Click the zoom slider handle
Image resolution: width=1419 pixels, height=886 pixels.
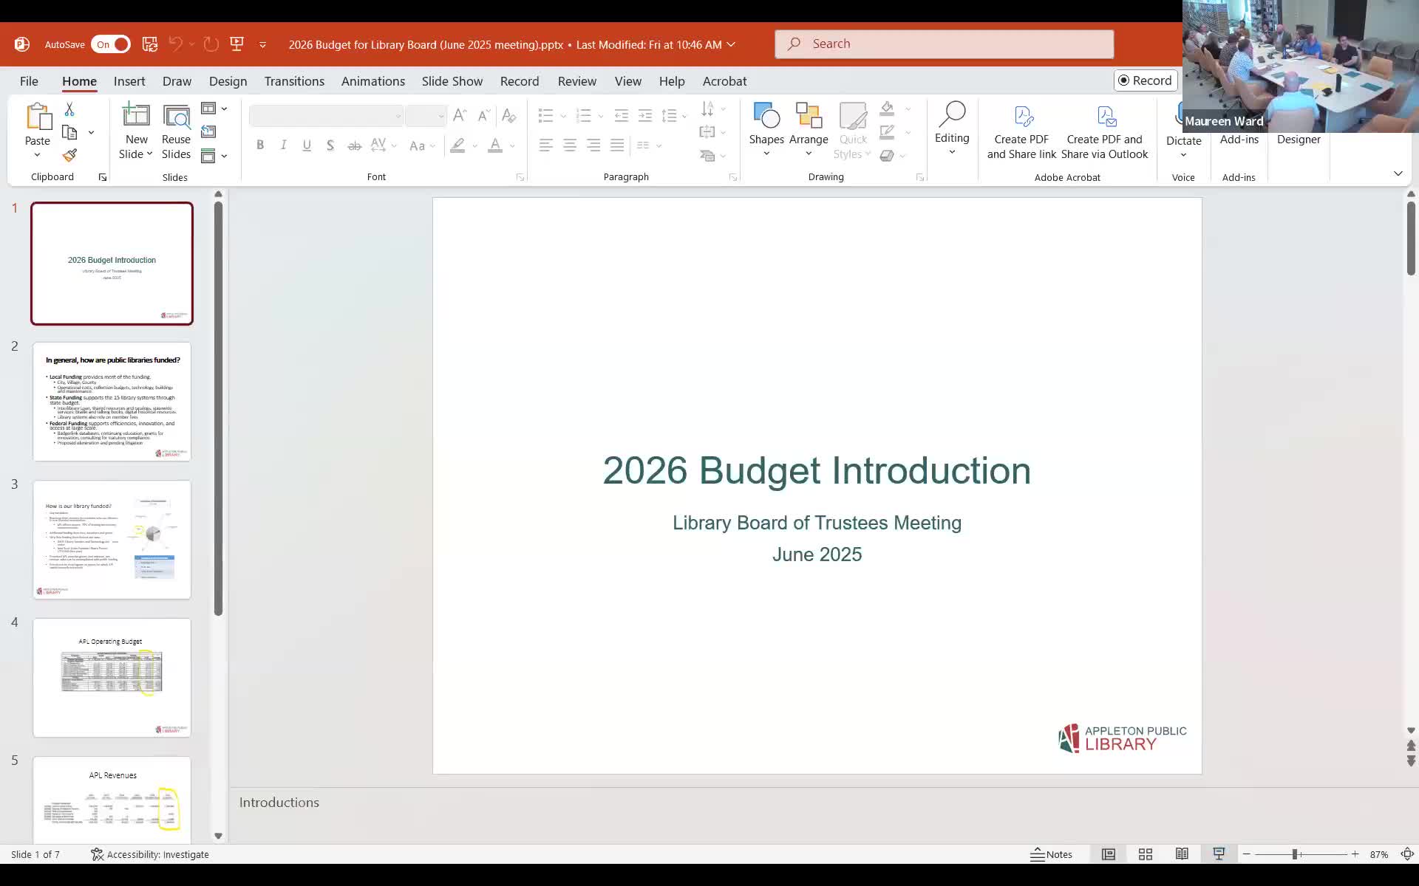pos(1295,854)
